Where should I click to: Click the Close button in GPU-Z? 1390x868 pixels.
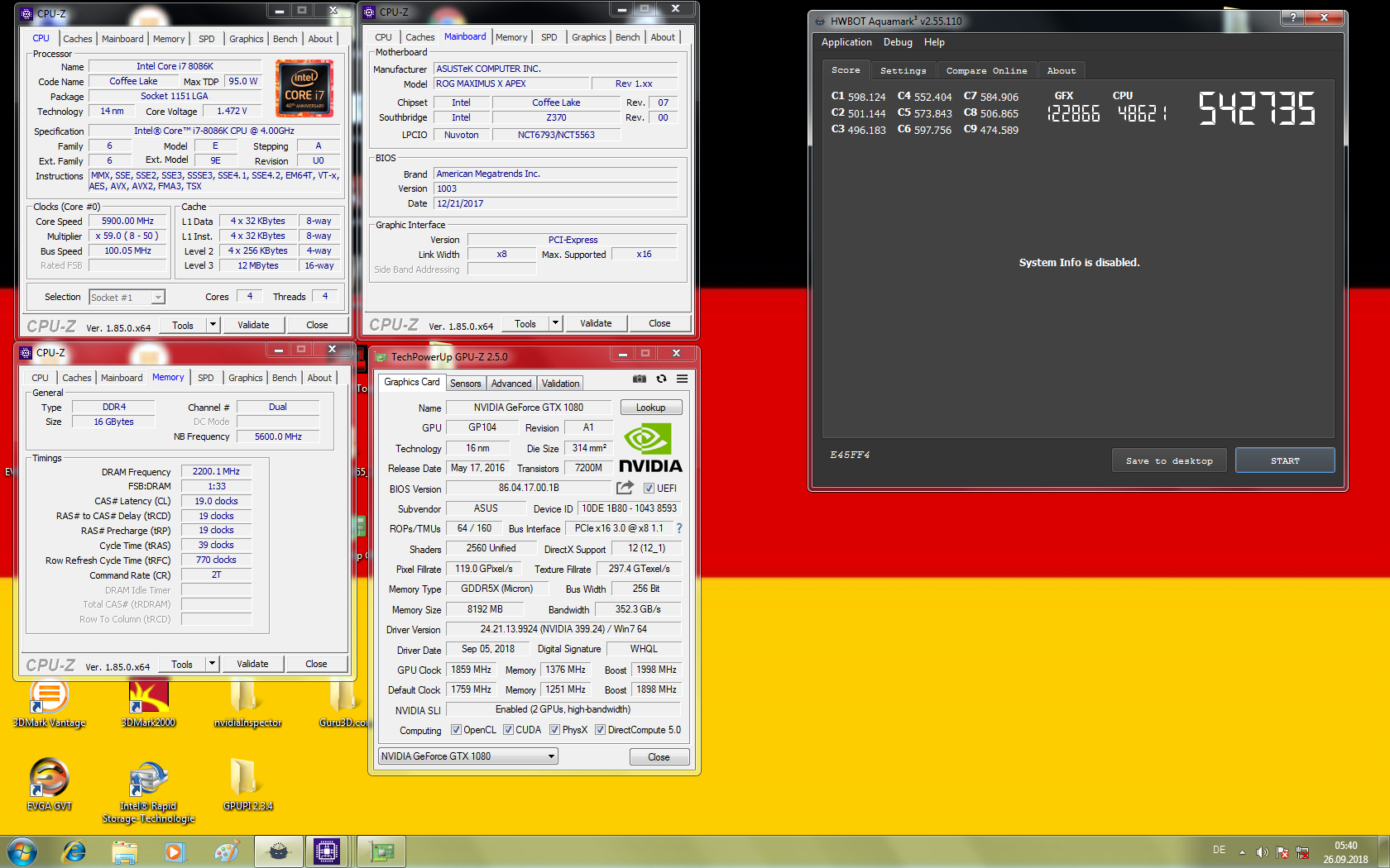click(x=659, y=756)
